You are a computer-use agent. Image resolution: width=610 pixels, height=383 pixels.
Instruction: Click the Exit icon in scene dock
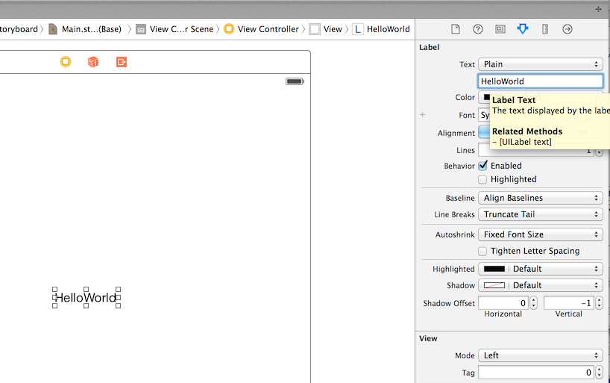pos(122,62)
